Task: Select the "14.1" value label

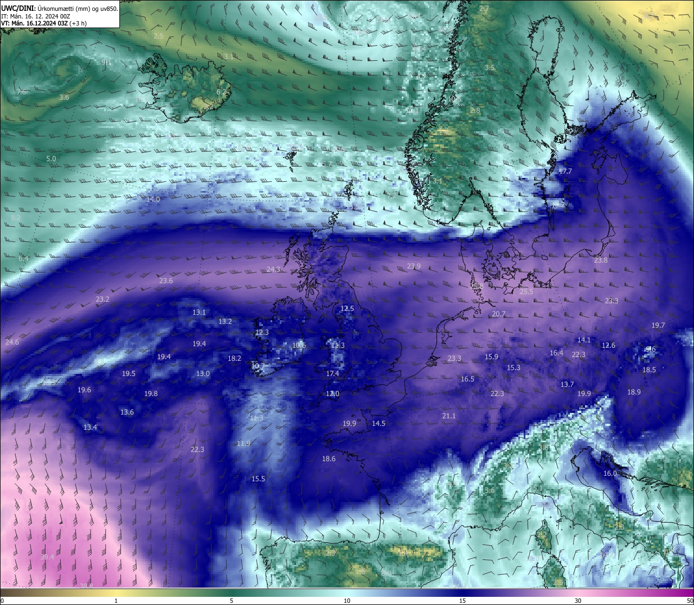Action: click(584, 340)
